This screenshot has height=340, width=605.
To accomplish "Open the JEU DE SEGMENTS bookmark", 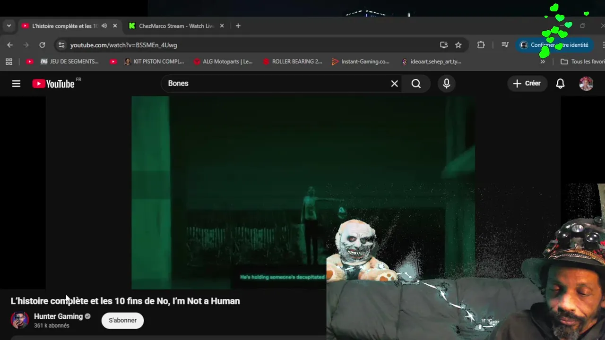I will pos(69,61).
